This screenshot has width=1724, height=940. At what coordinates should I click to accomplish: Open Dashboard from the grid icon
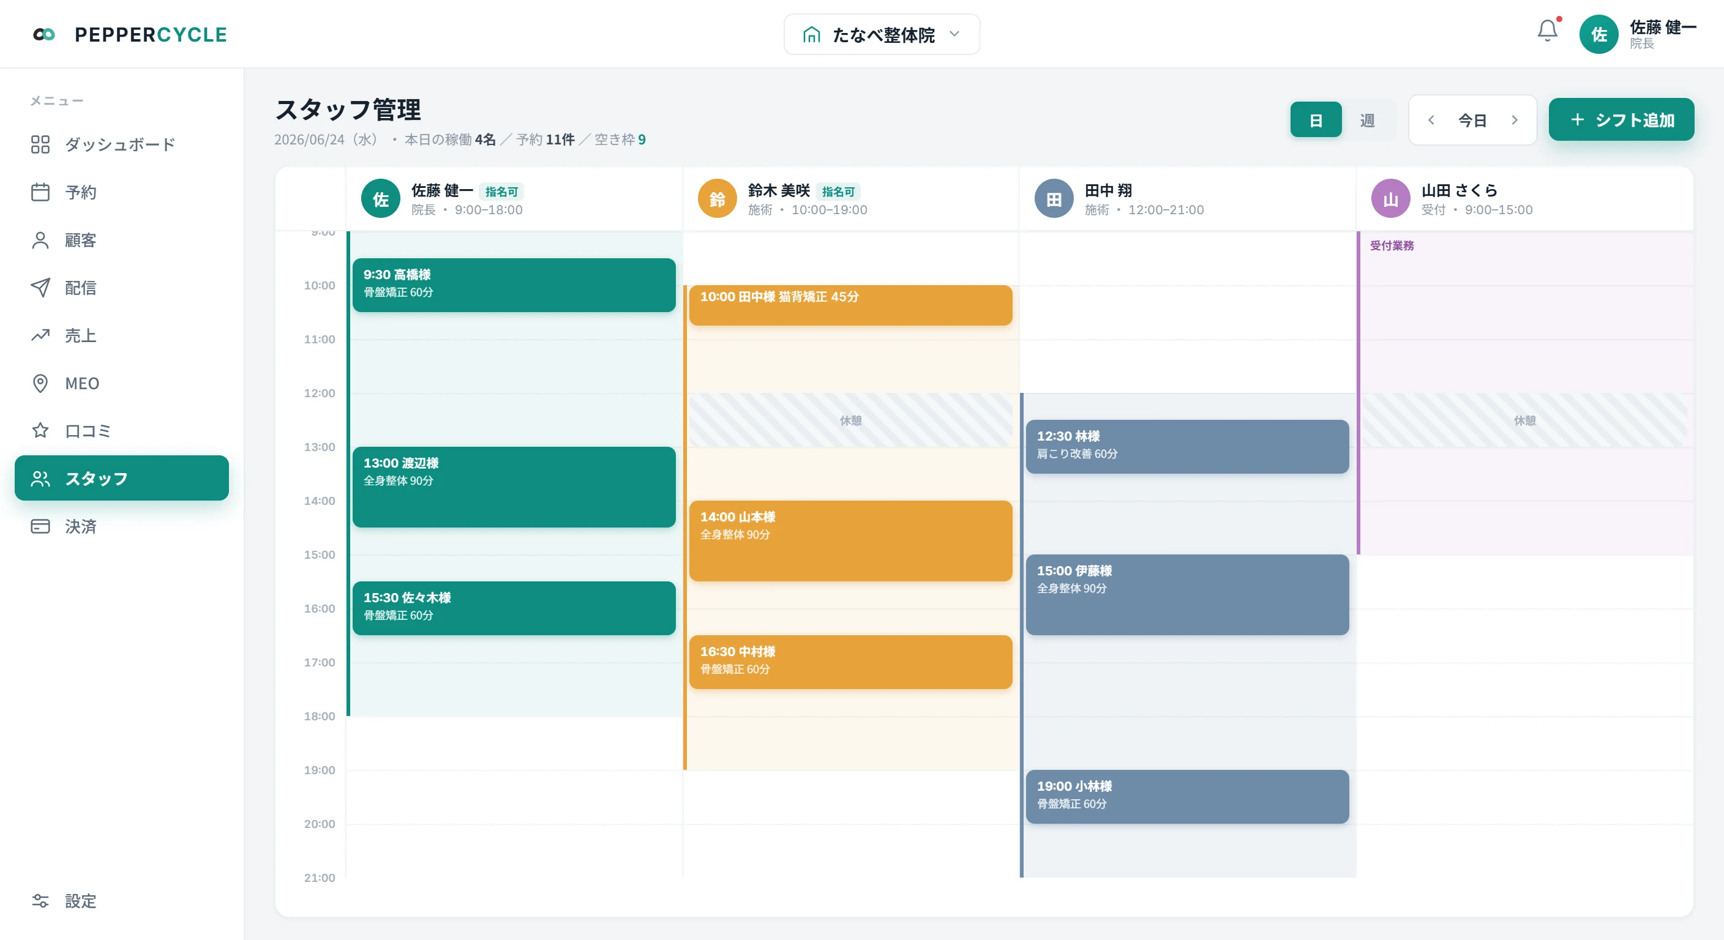(40, 144)
